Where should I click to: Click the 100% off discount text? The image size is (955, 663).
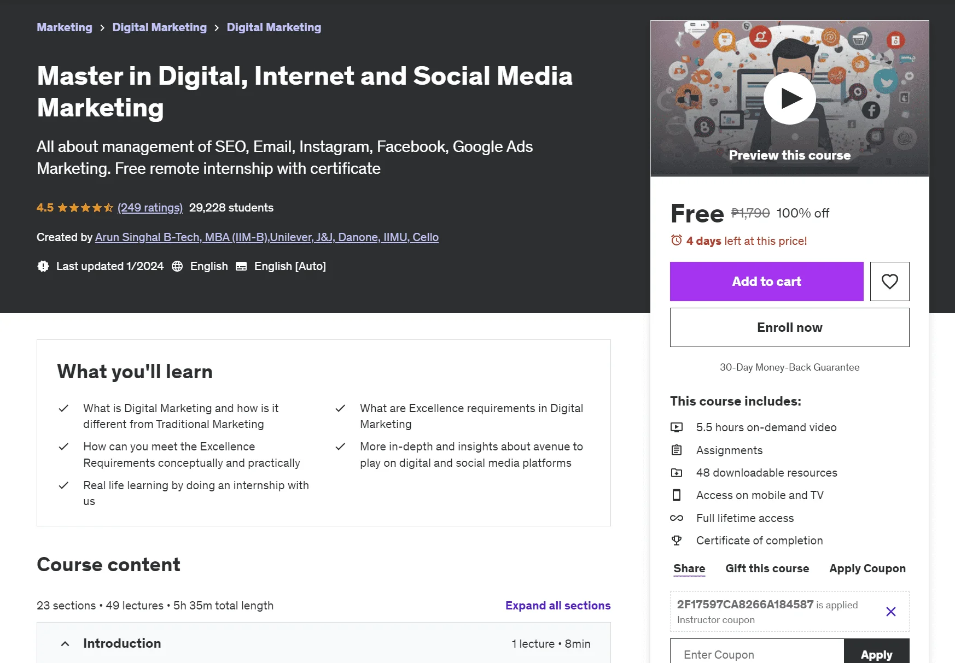point(803,213)
